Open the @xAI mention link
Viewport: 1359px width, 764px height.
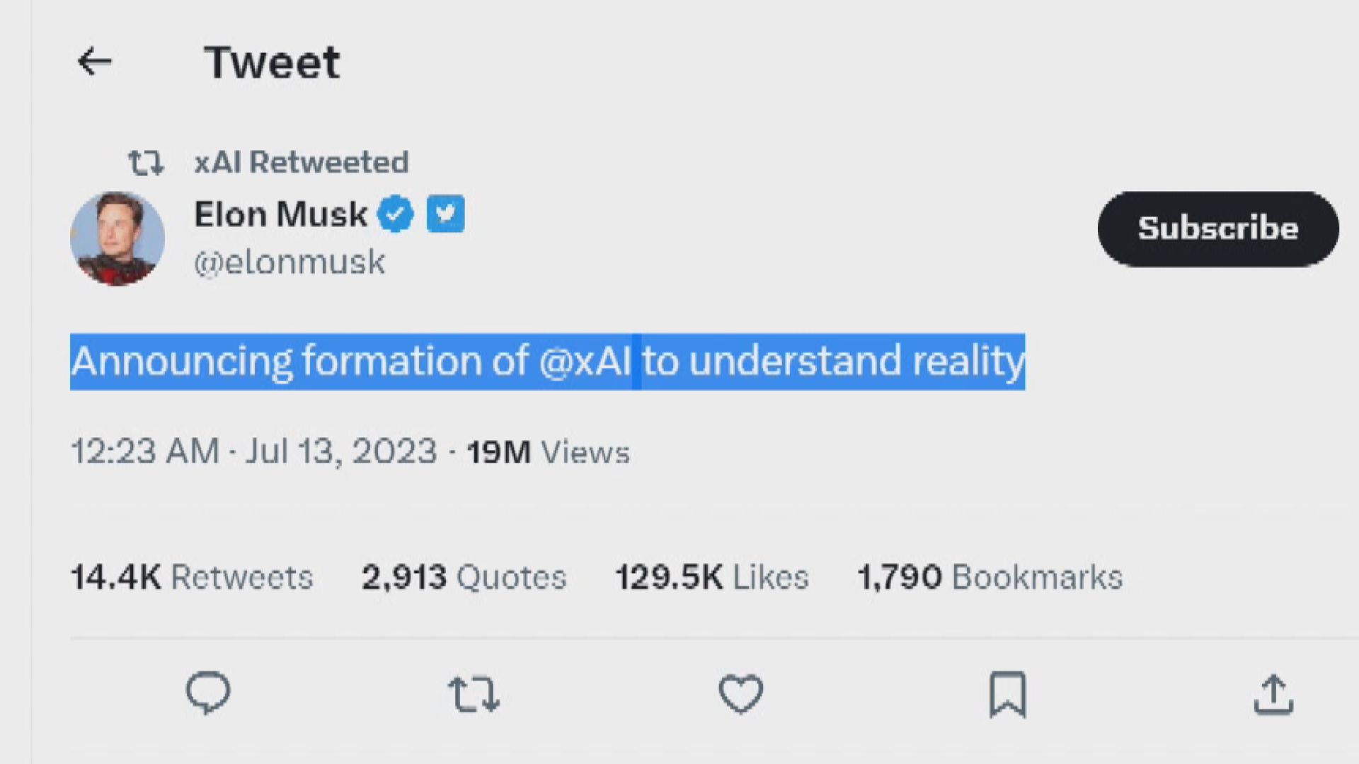point(585,361)
